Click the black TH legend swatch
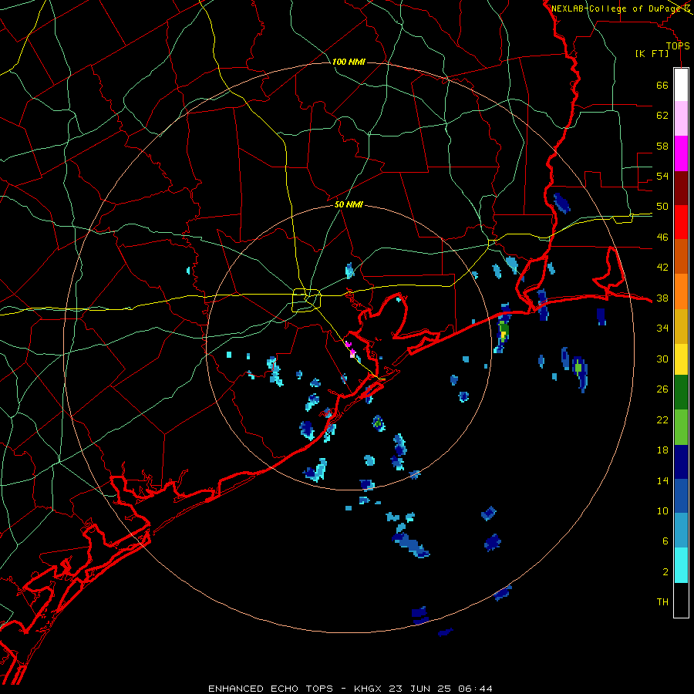Screen dimensions: 694x694 coord(681,600)
